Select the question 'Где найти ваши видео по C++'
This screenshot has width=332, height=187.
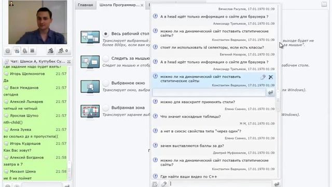click(189, 177)
